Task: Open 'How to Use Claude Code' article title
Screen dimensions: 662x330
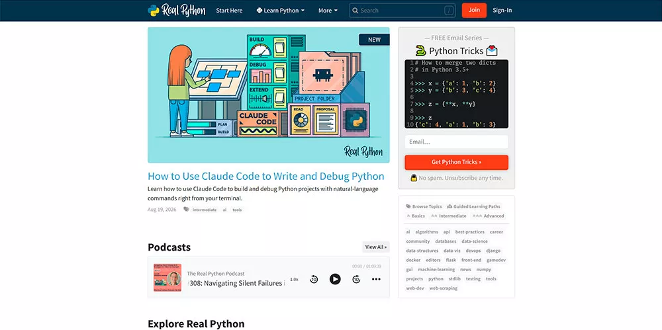Action: (x=266, y=177)
